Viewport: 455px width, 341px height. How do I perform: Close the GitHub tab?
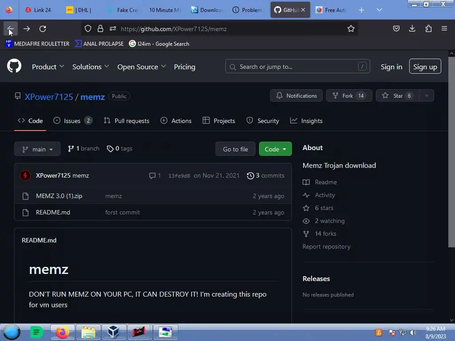pos(303,10)
